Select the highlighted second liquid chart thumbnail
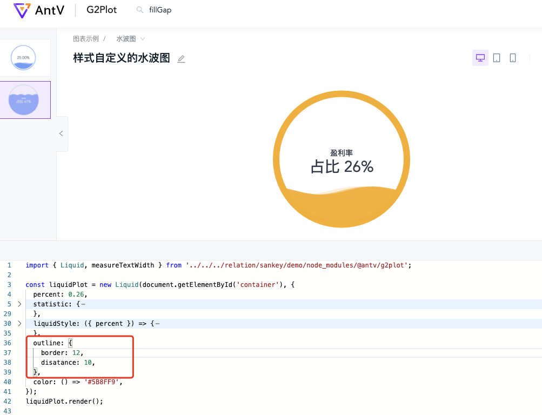 pyautogui.click(x=24, y=99)
